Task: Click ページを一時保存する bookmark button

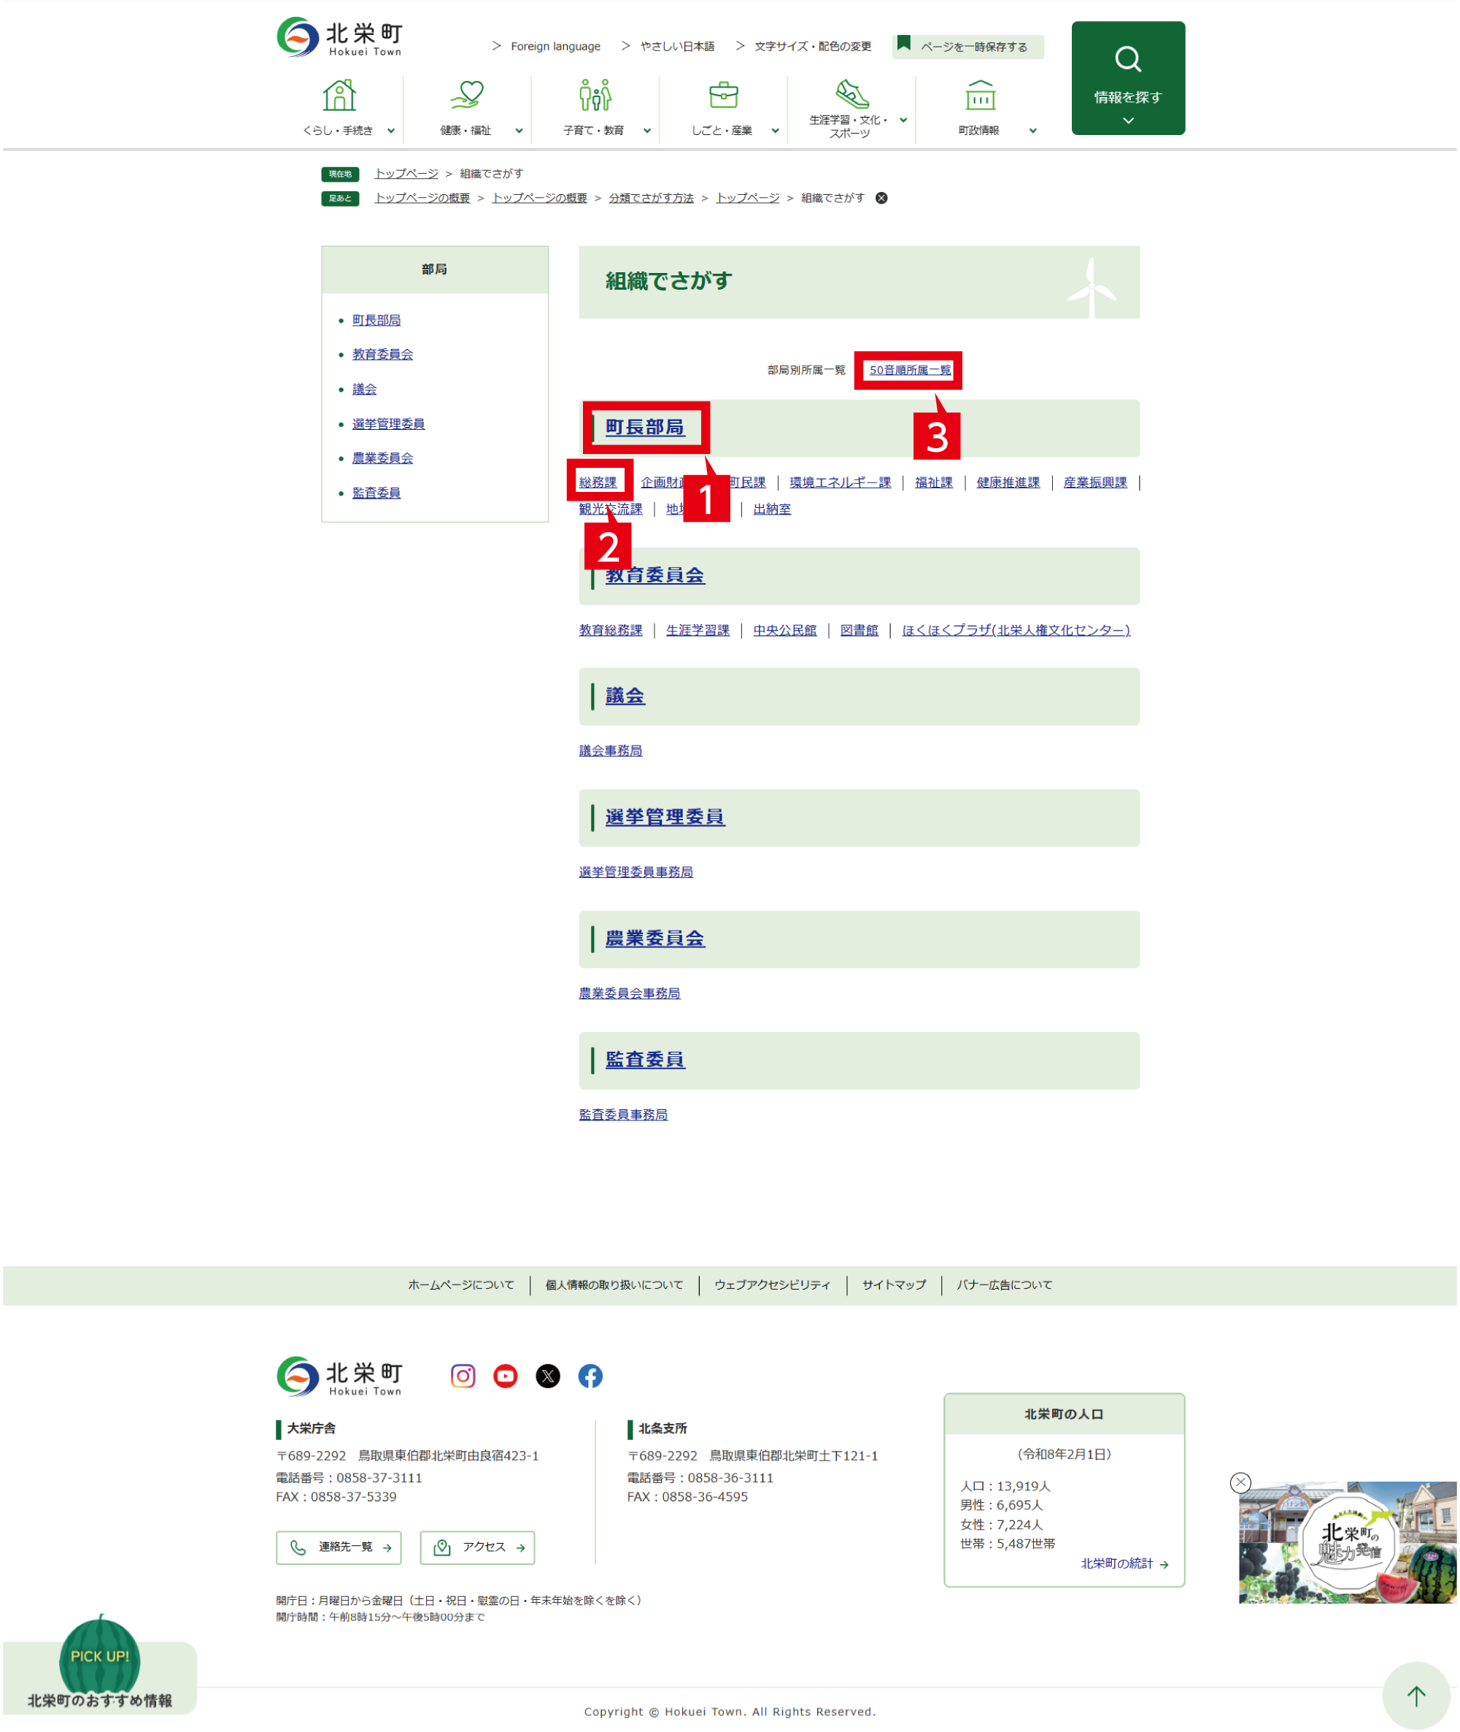Action: (967, 47)
